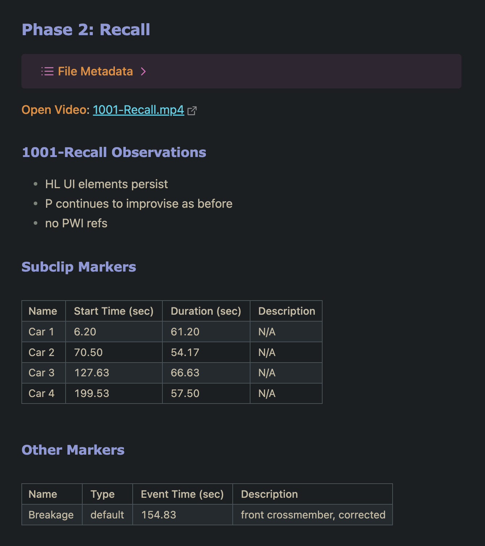The width and height of the screenshot is (485, 546).
Task: Select the Subclip Markers heading
Action: click(79, 267)
